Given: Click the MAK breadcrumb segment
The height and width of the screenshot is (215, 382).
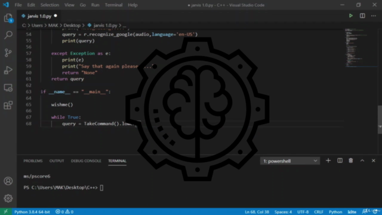Looking at the screenshot, I should [53, 25].
